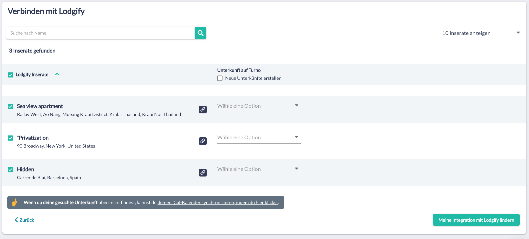The width and height of the screenshot is (529, 239).
Task: Click the link icon for Sea view apartment
Action: click(x=203, y=109)
